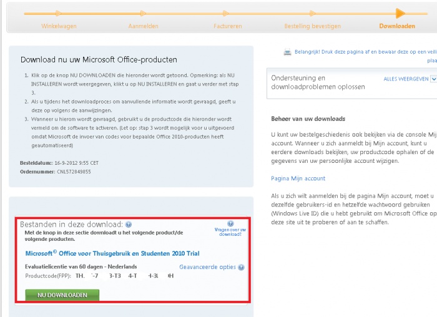Select the Downloaden step label
437x317 pixels.
click(397, 26)
